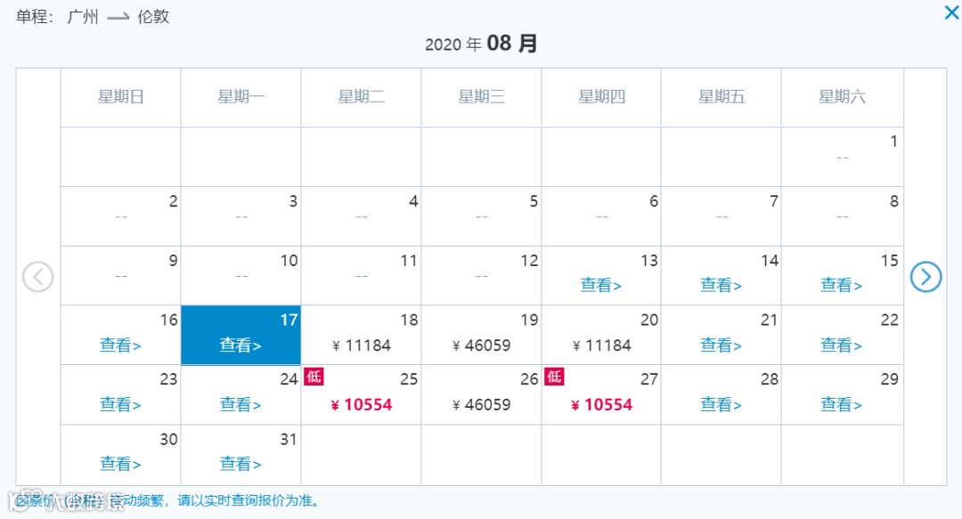
Task: Choose low fare ¥10554 on August 25
Action: (361, 405)
